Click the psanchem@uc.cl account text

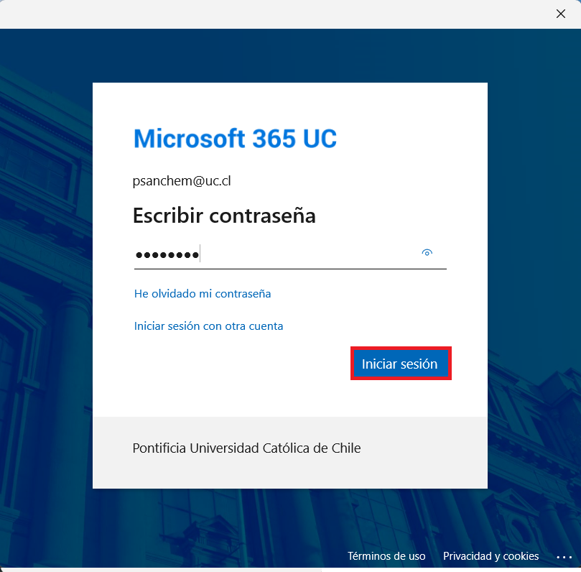(182, 181)
